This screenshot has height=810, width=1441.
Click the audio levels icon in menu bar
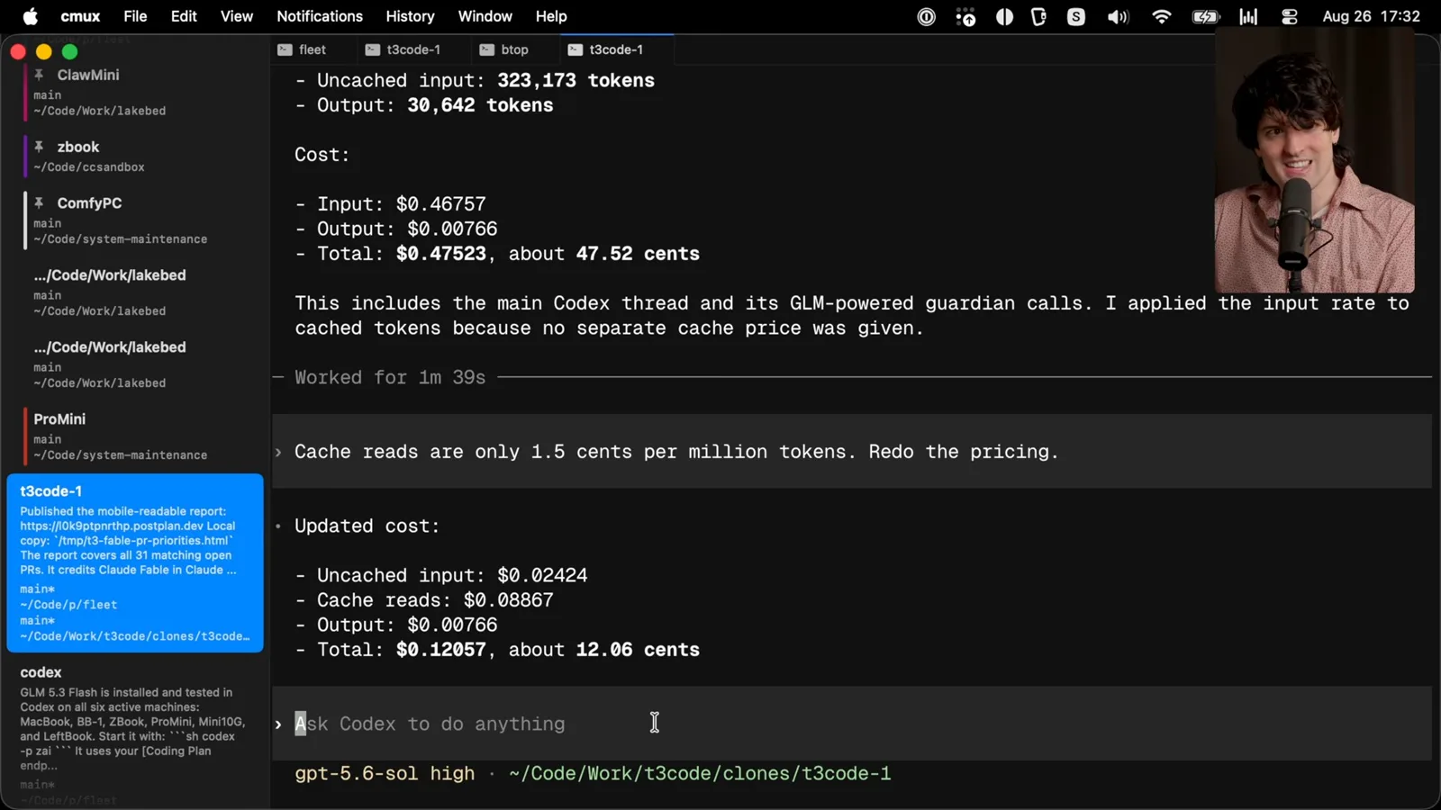point(1248,16)
